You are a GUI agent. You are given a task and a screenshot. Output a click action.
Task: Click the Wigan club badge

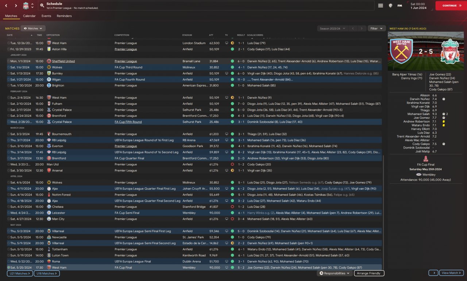(49, 79)
